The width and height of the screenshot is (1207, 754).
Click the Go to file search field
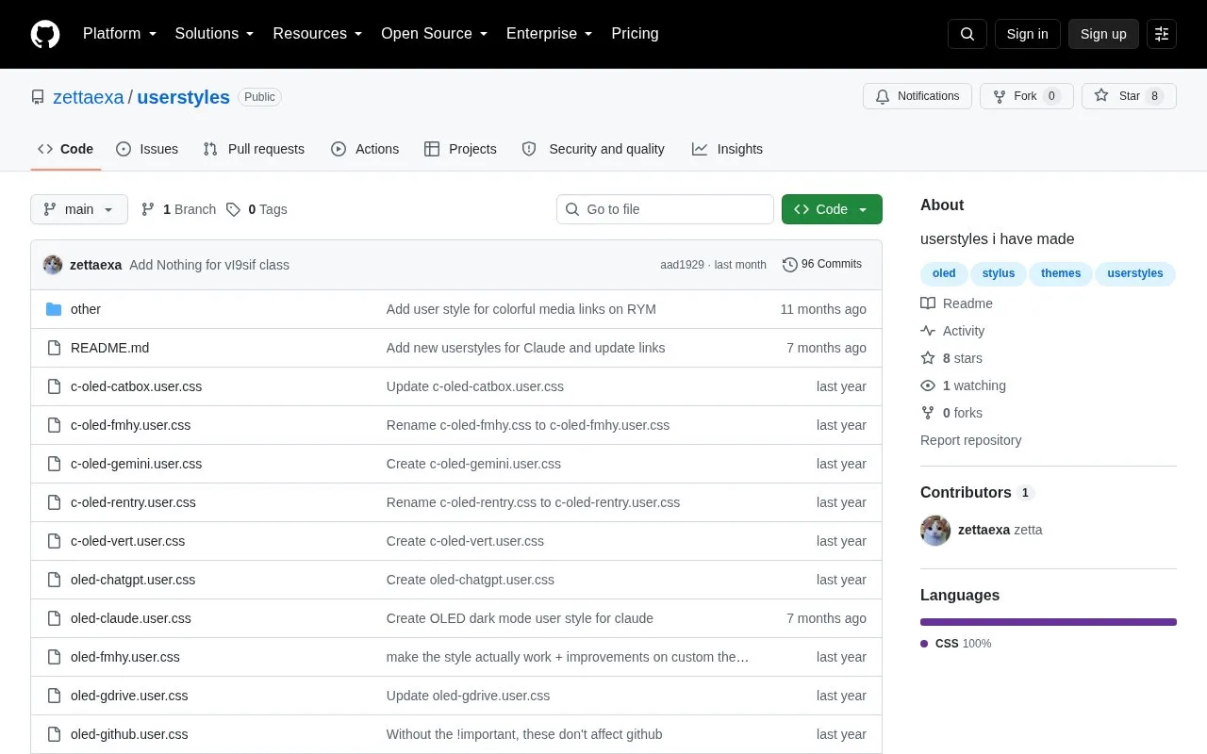(665, 209)
